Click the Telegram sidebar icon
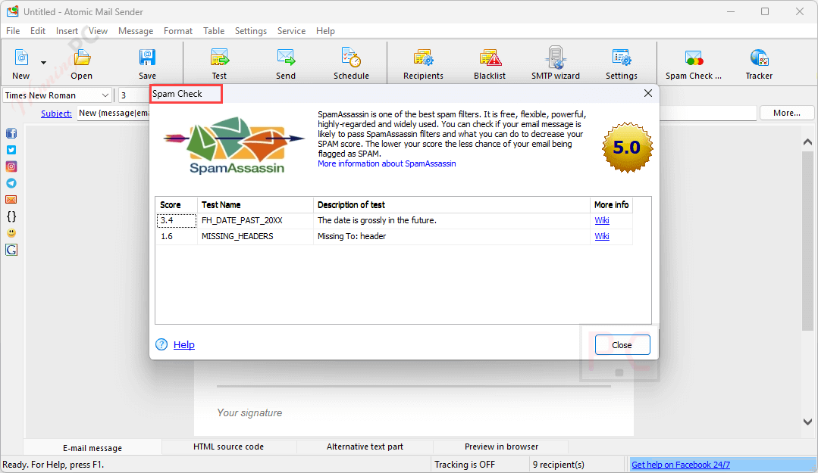 (x=11, y=183)
